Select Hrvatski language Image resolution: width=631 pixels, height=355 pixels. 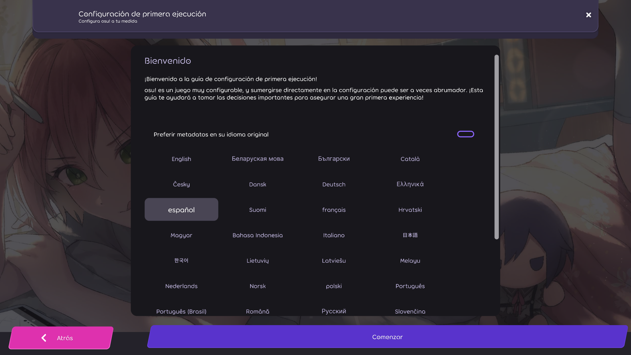tap(410, 209)
